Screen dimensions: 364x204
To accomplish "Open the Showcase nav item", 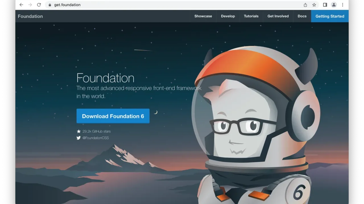I will [203, 16].
